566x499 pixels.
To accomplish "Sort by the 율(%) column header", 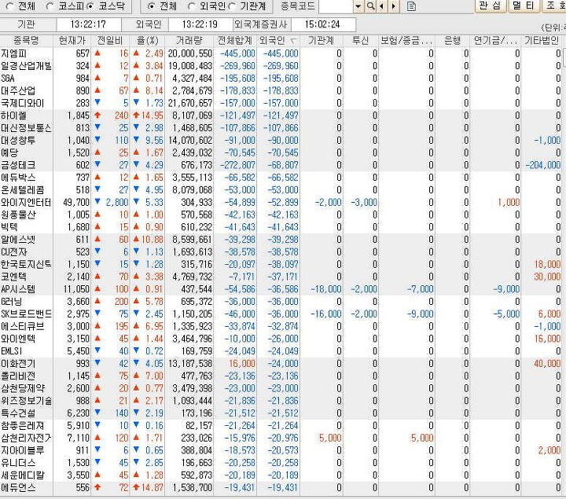I will [147, 41].
